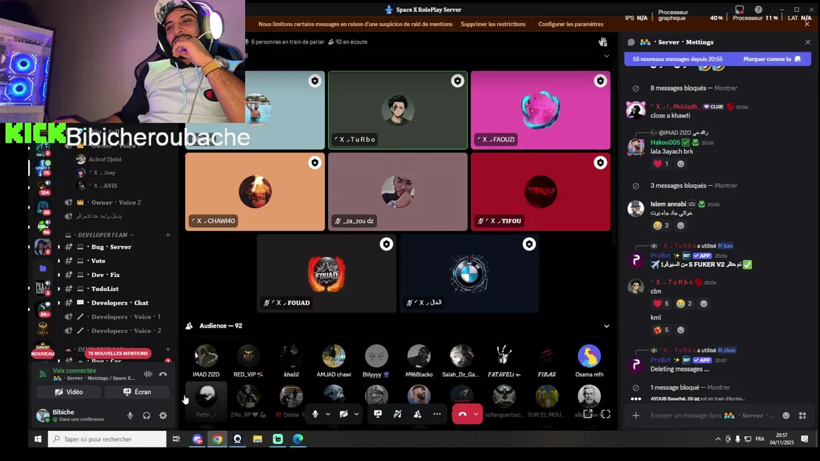This screenshot has width=820, height=461.
Task: Toggle fire-heart reaction 5 under kml message
Action: coord(660,330)
